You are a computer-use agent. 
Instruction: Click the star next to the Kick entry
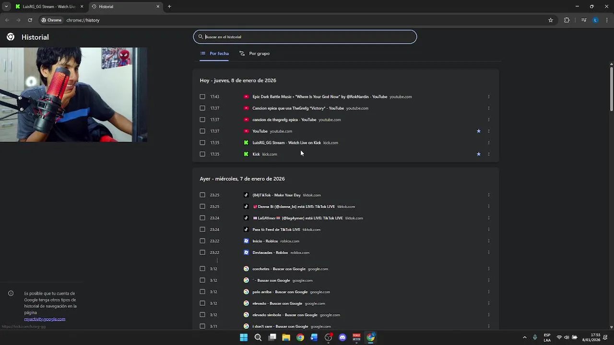point(478,154)
